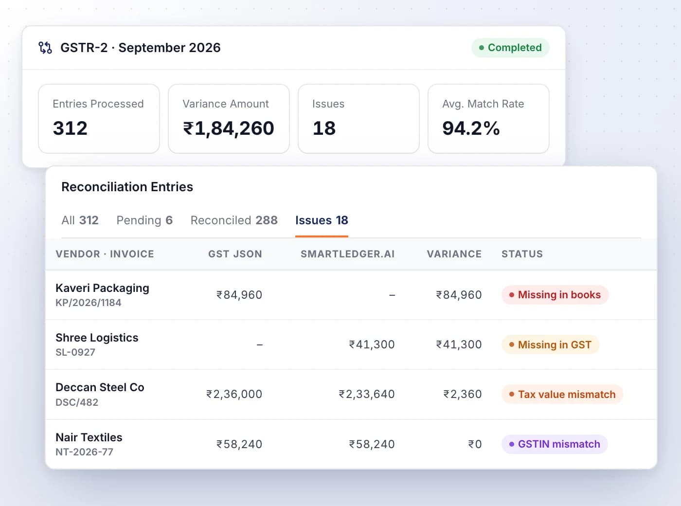Select the Shree Logistics vendor name

[97, 338]
